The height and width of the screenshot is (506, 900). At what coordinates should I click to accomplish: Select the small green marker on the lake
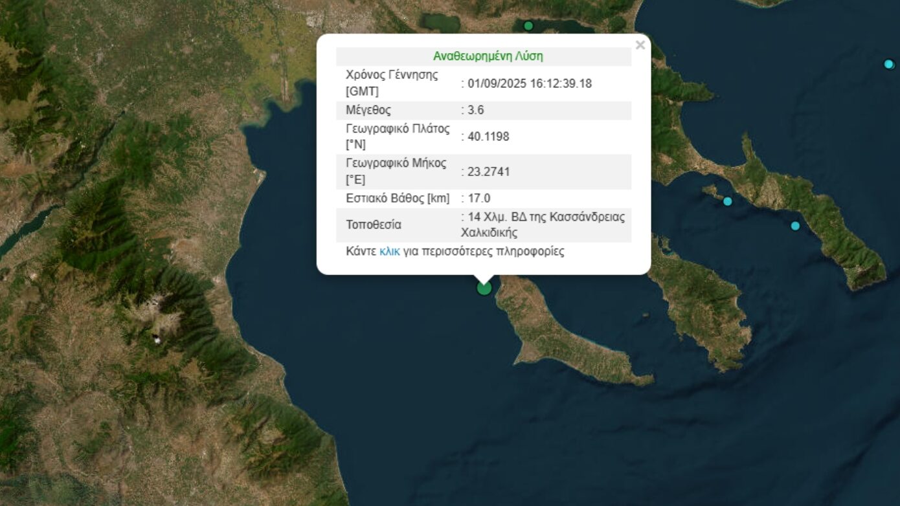[528, 26]
